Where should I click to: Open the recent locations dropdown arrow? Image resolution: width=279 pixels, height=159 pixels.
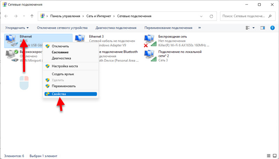click(24, 16)
